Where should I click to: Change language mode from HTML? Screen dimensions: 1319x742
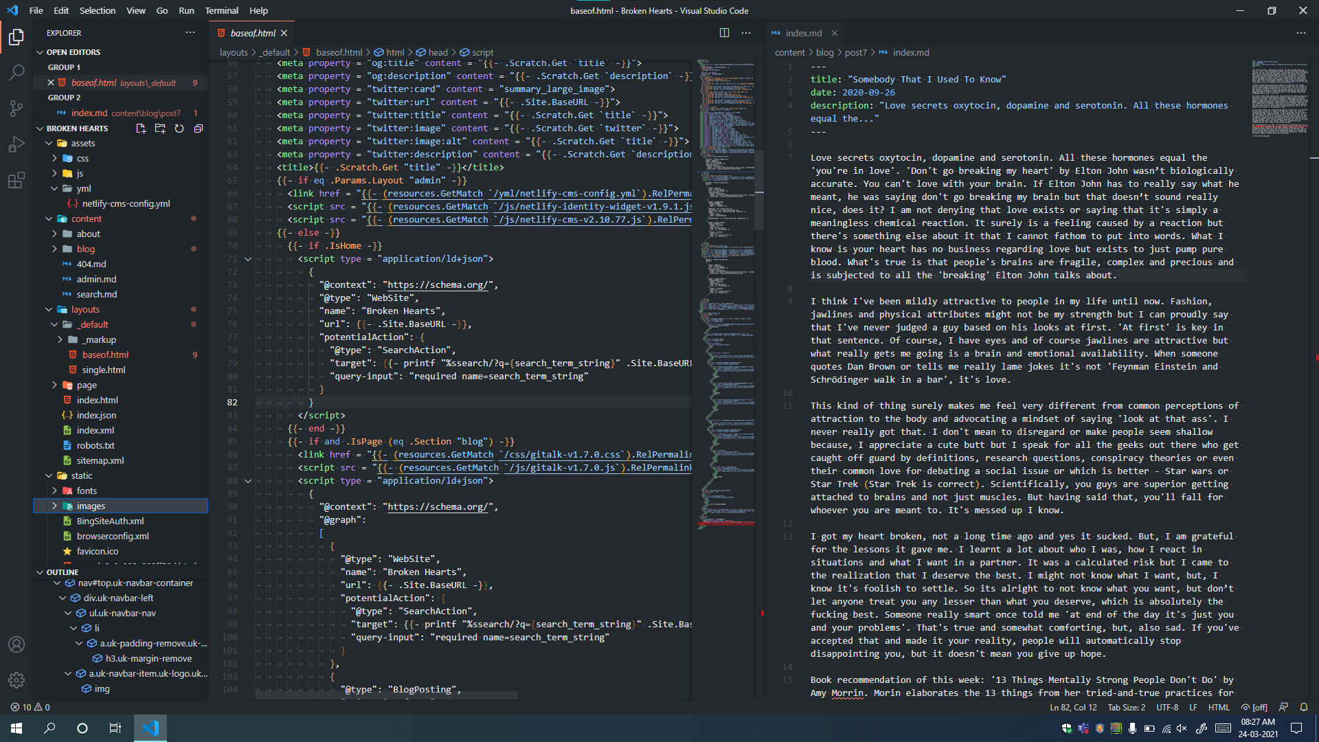tap(1219, 707)
